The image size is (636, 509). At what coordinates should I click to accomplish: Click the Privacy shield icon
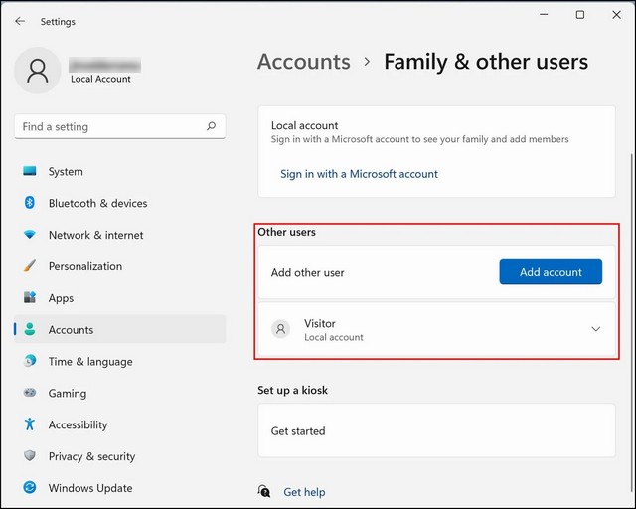(30, 456)
